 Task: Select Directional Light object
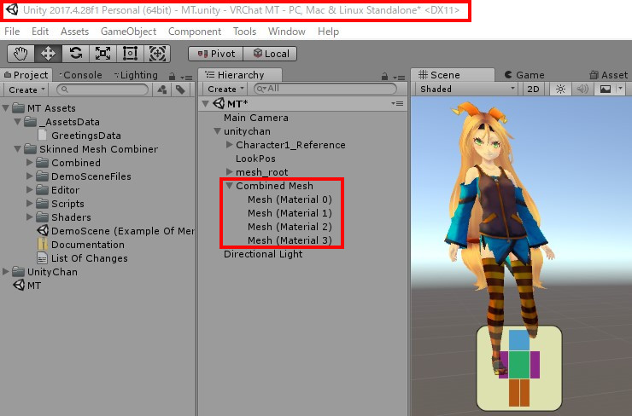click(x=263, y=254)
